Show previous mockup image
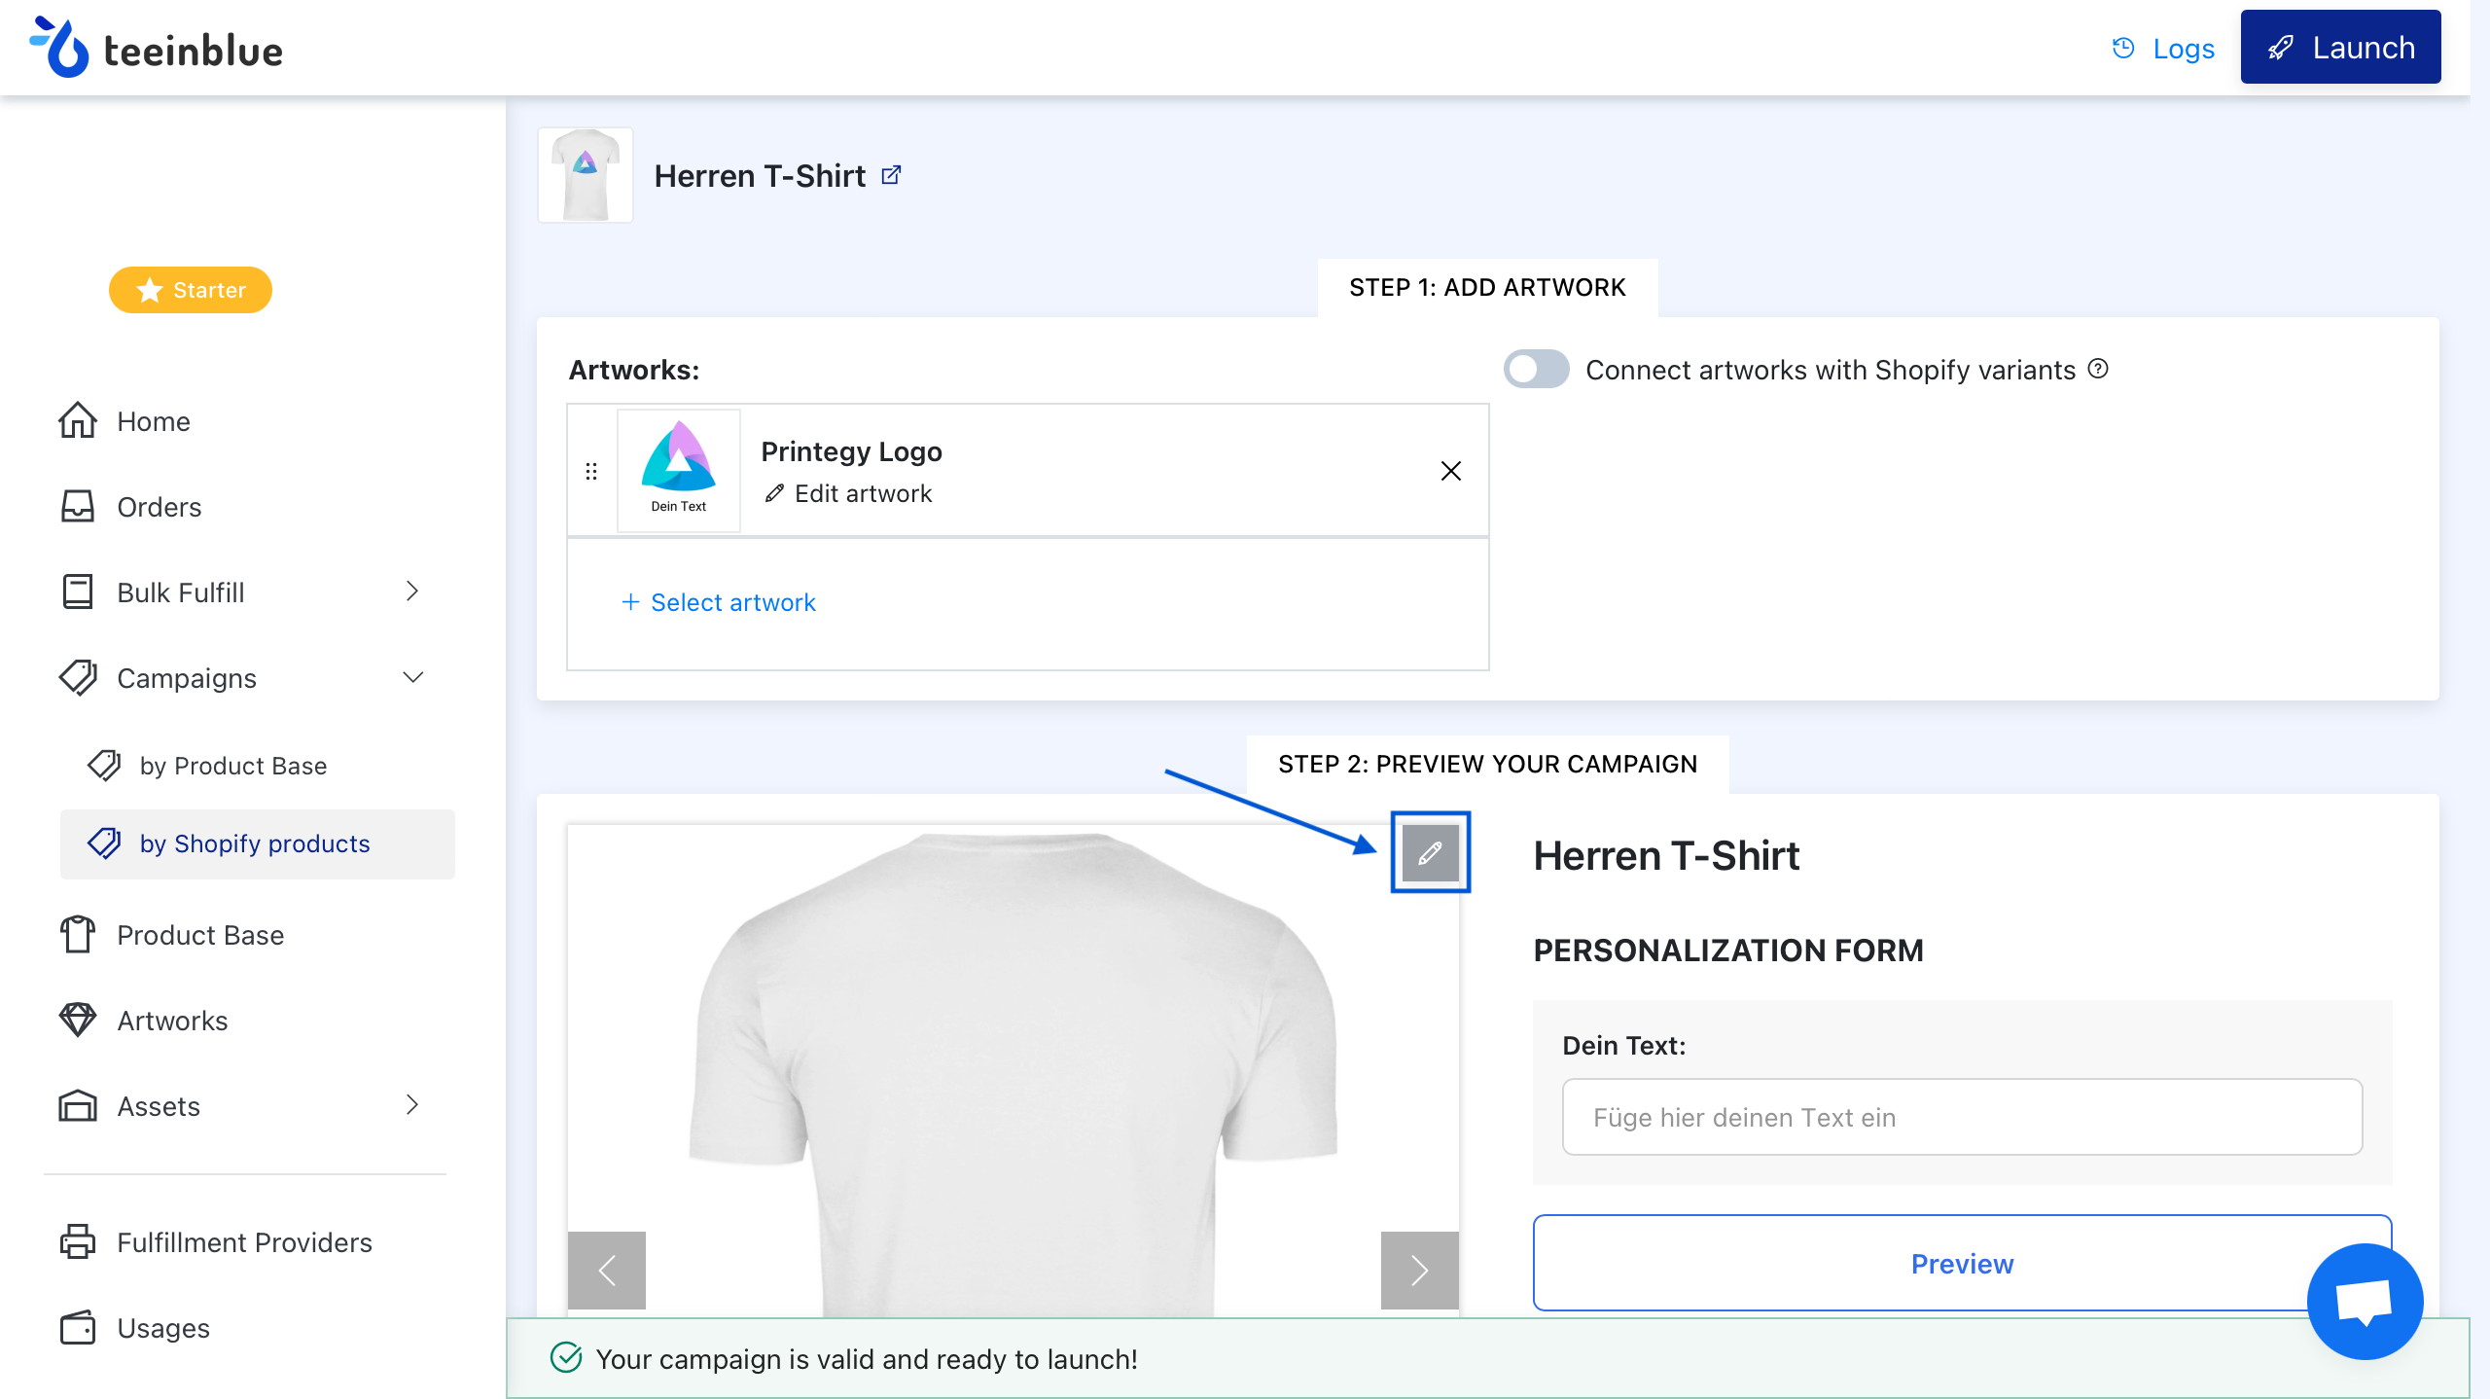Screen dimensions: 2490x1399 [x=607, y=1270]
